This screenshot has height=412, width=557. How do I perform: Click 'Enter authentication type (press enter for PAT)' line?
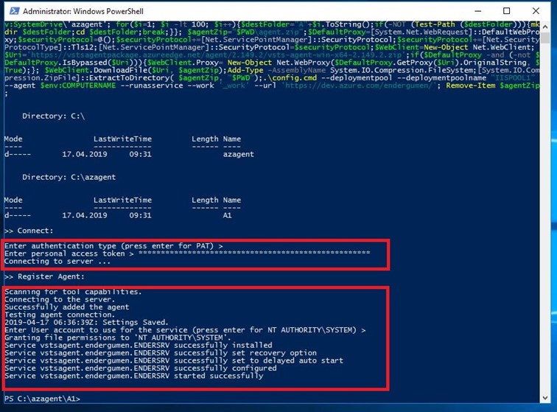113,246
